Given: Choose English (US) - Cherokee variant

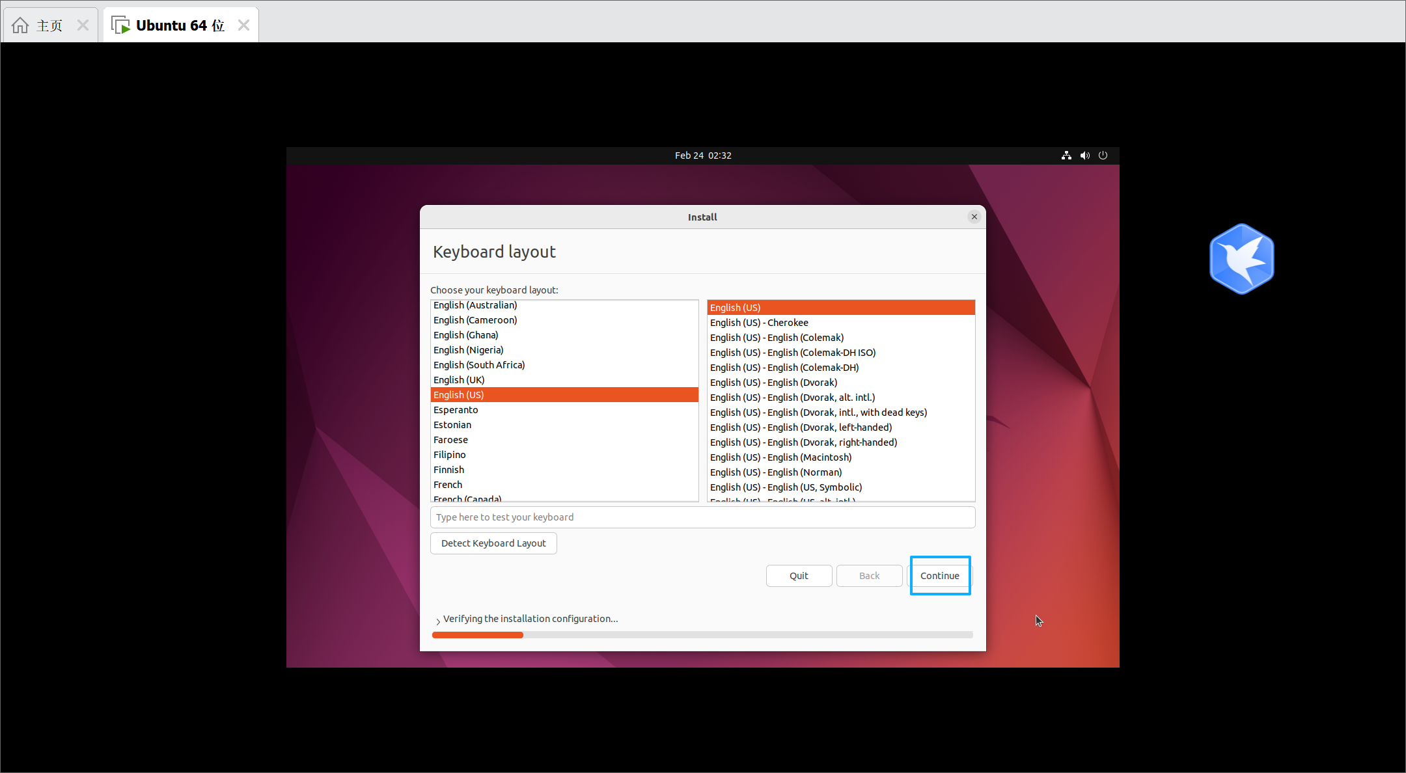Looking at the screenshot, I should [x=759, y=323].
